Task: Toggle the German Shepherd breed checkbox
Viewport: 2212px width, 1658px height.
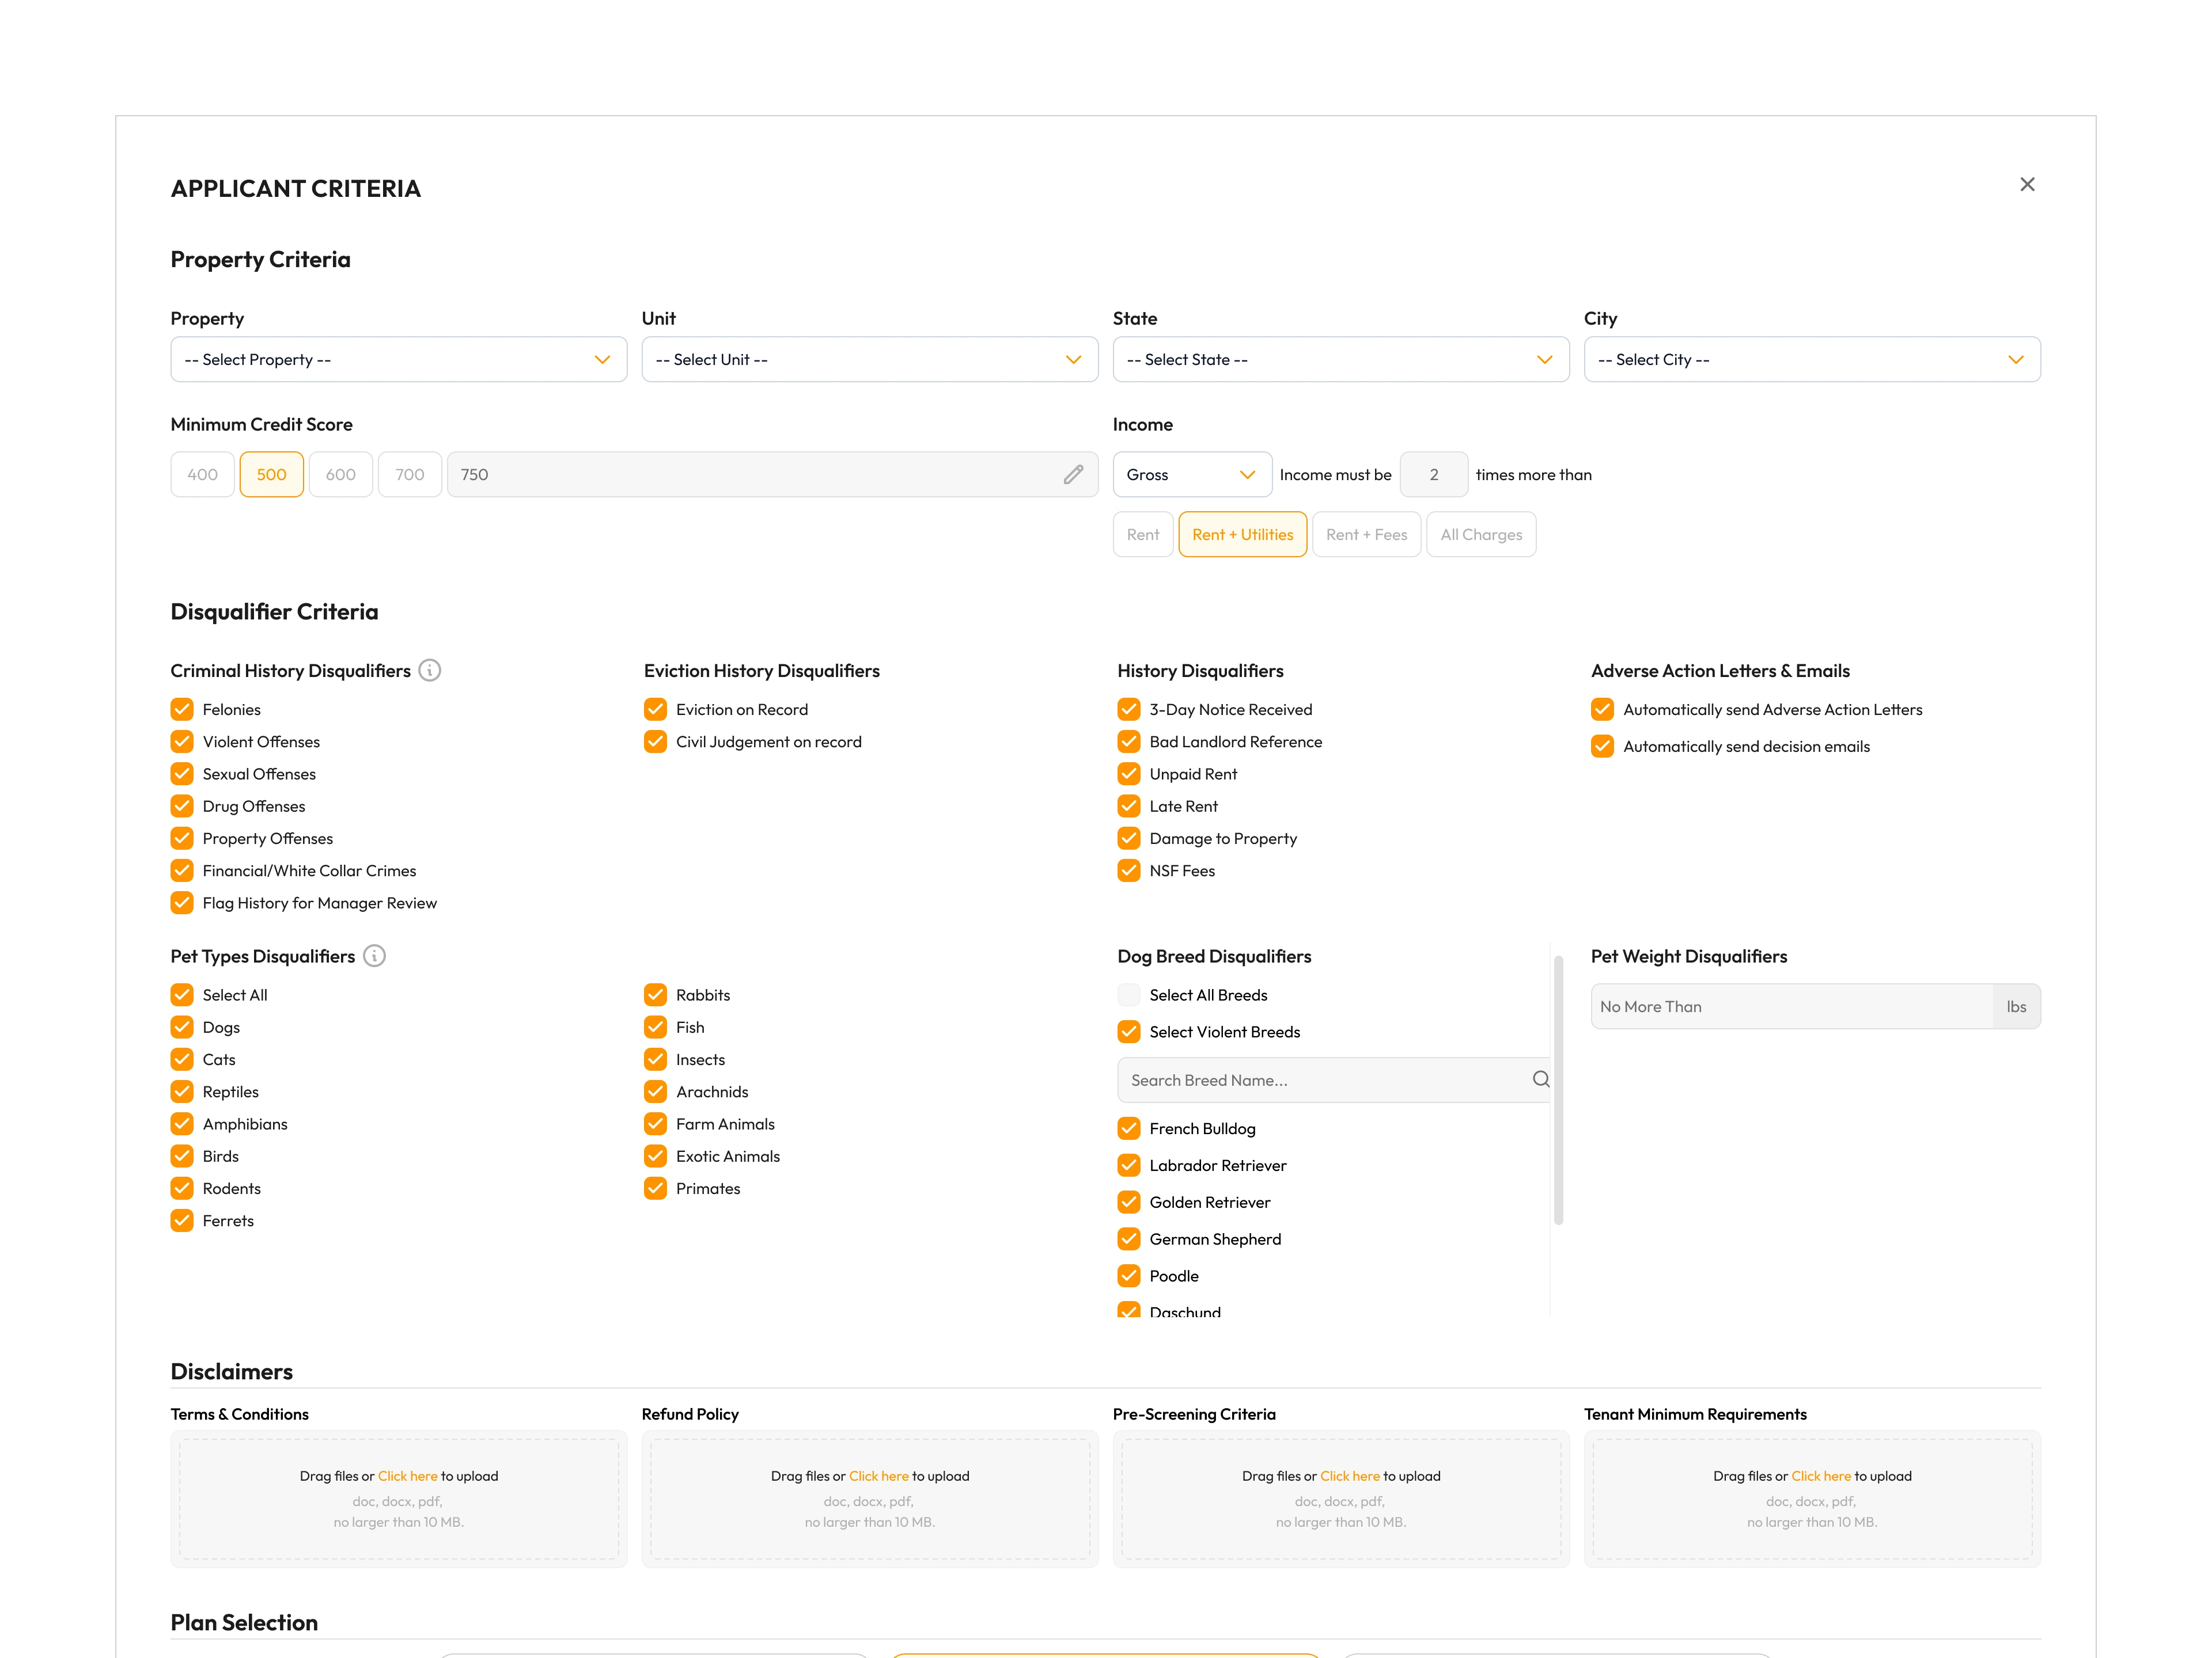Action: [x=1129, y=1239]
